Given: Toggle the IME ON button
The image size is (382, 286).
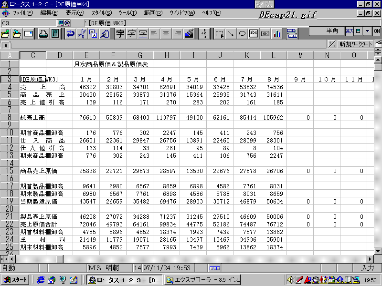Looking at the screenshot, I should 377,31.
